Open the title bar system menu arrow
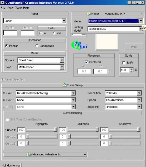 (2, 3)
